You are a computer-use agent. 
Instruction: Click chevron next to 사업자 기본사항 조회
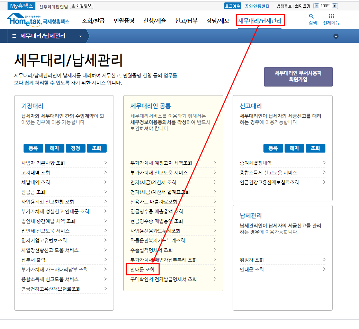(x=106, y=163)
